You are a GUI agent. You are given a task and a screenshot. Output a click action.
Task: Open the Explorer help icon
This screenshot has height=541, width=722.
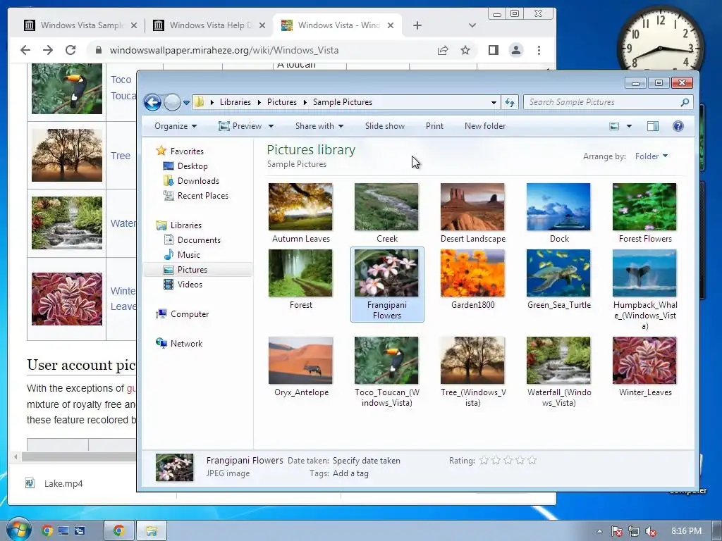click(x=678, y=126)
